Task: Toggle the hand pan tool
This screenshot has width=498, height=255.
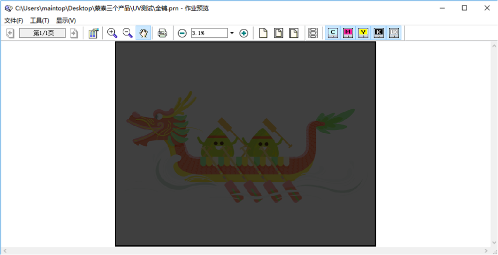Action: point(143,33)
